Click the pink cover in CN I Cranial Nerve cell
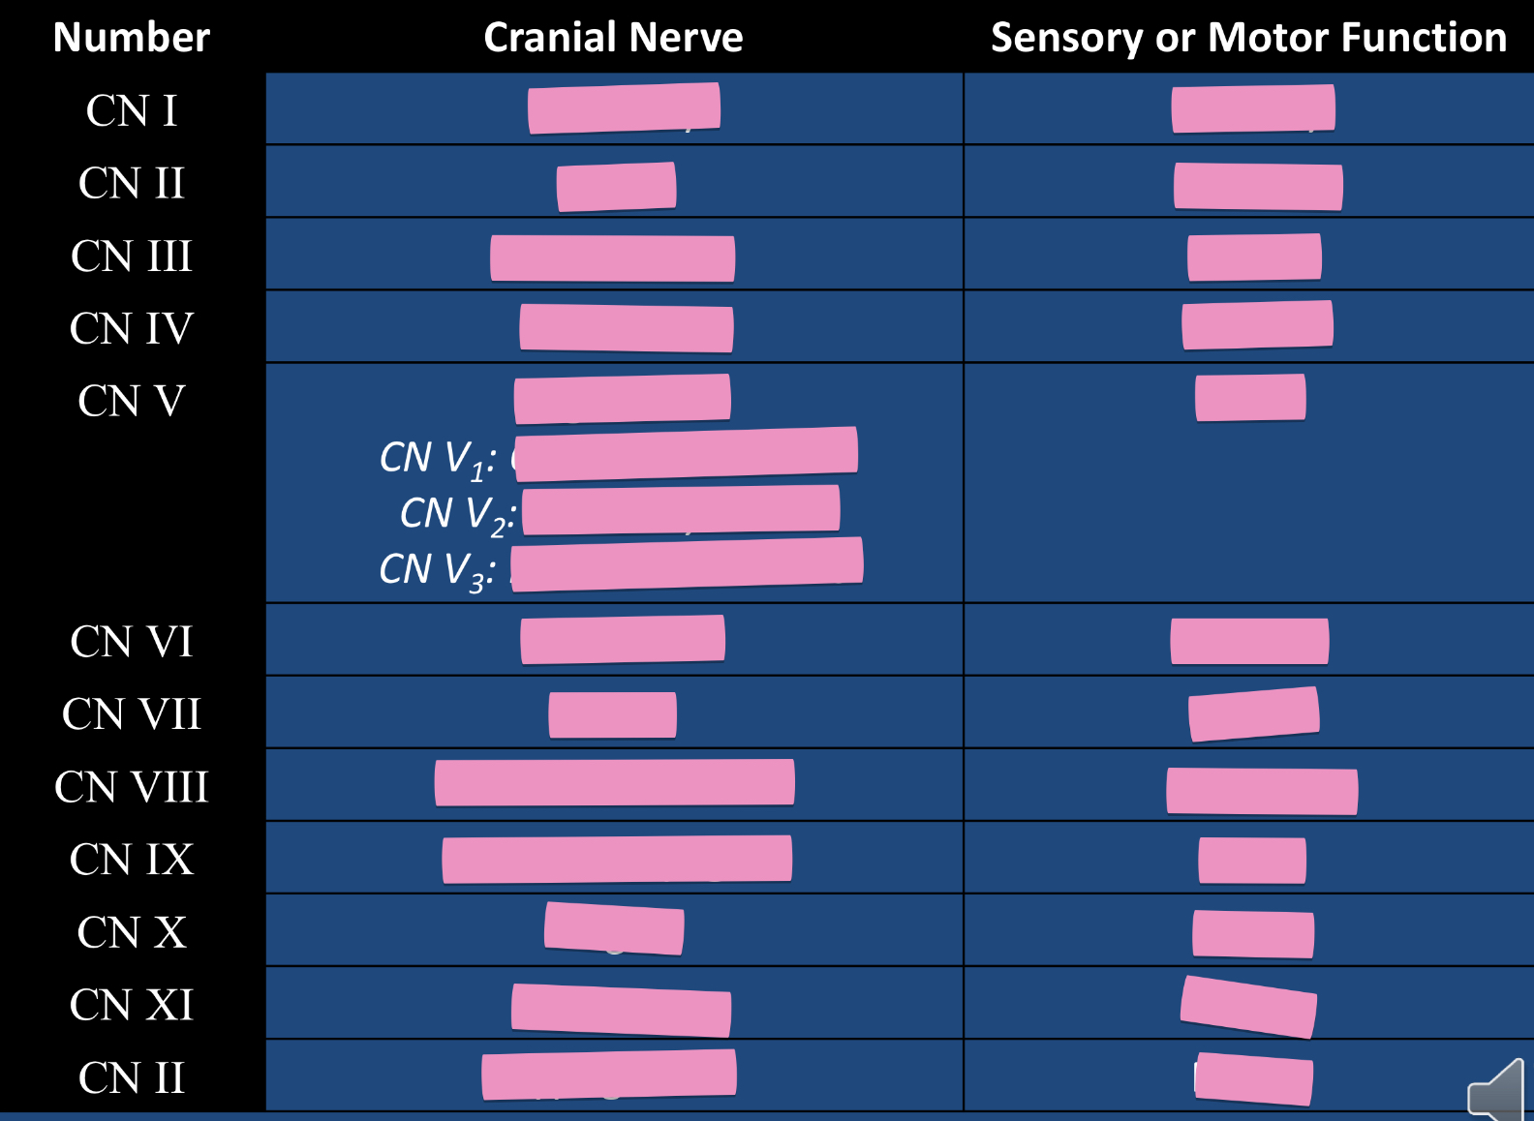This screenshot has width=1534, height=1121. click(624, 108)
